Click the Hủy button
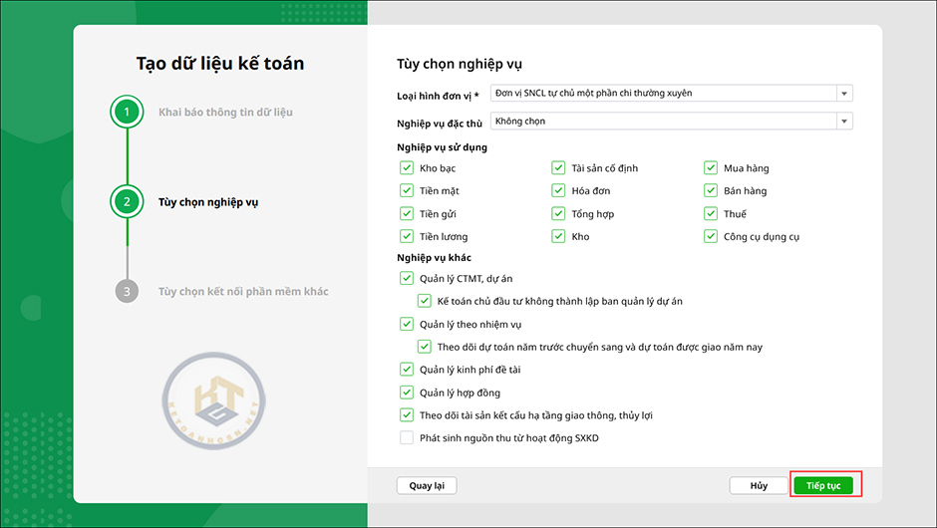This screenshot has height=528, width=937. [759, 486]
